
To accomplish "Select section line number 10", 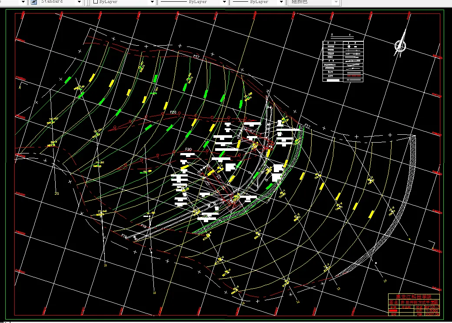I will [x=385, y=281].
